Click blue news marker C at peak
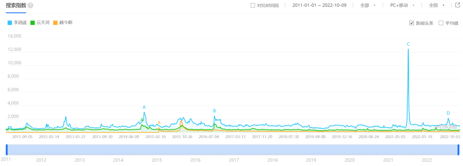 [x=408, y=44]
